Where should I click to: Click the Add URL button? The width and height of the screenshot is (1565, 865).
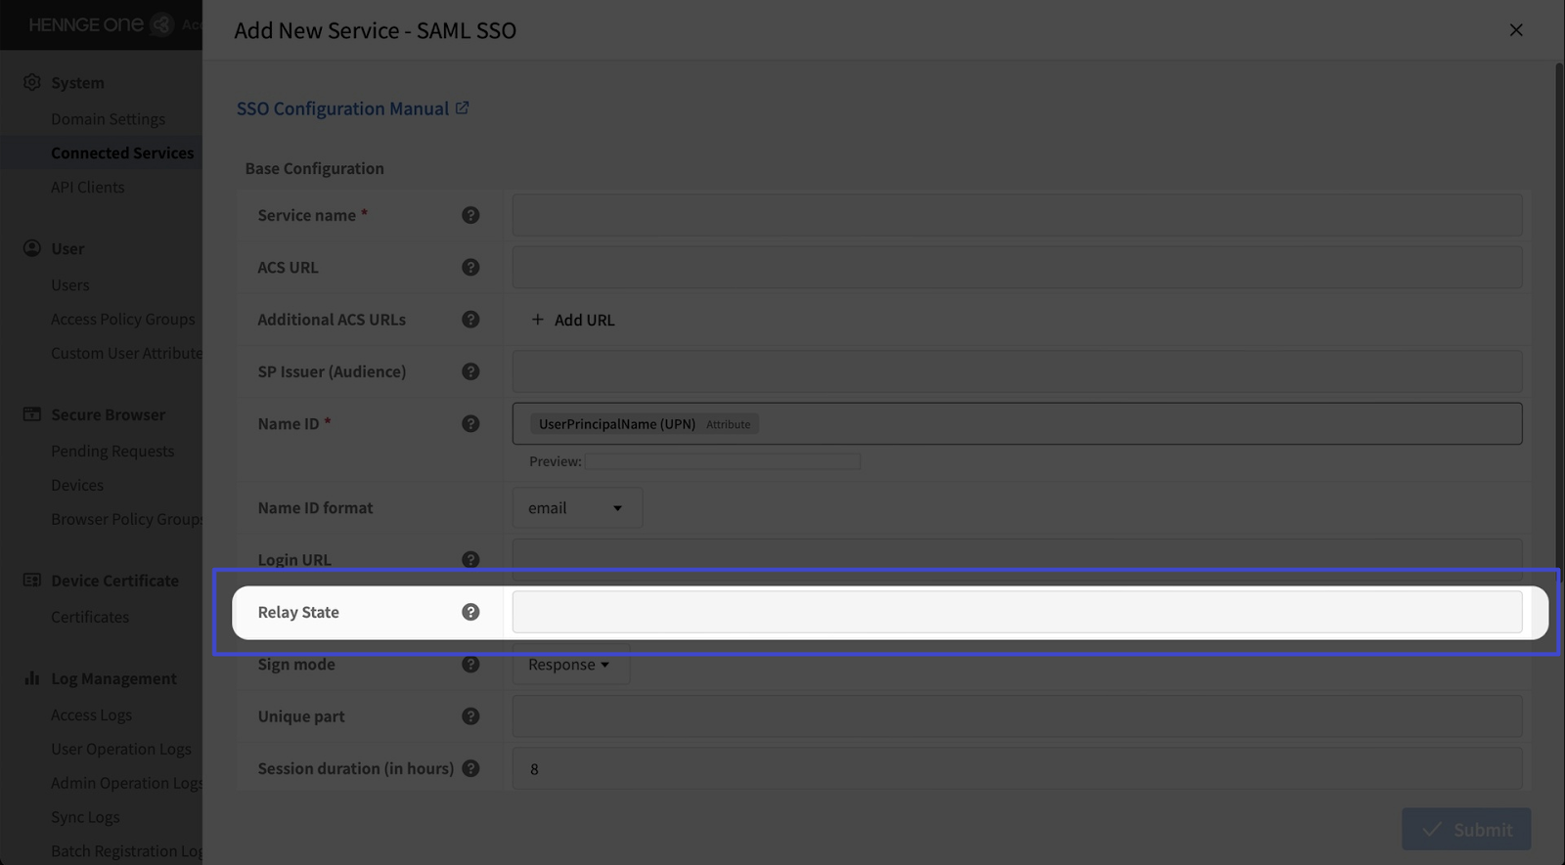(573, 320)
